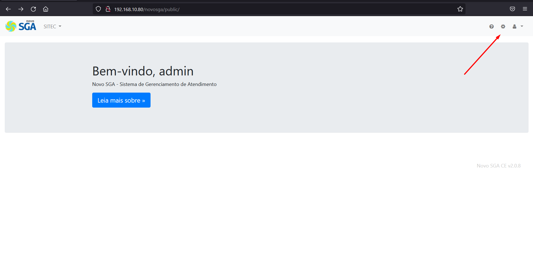Screen dimensions: 533x272
Task: Click the Sistema de Gerenciamento de Atendimento subtitle
Action: (x=154, y=84)
